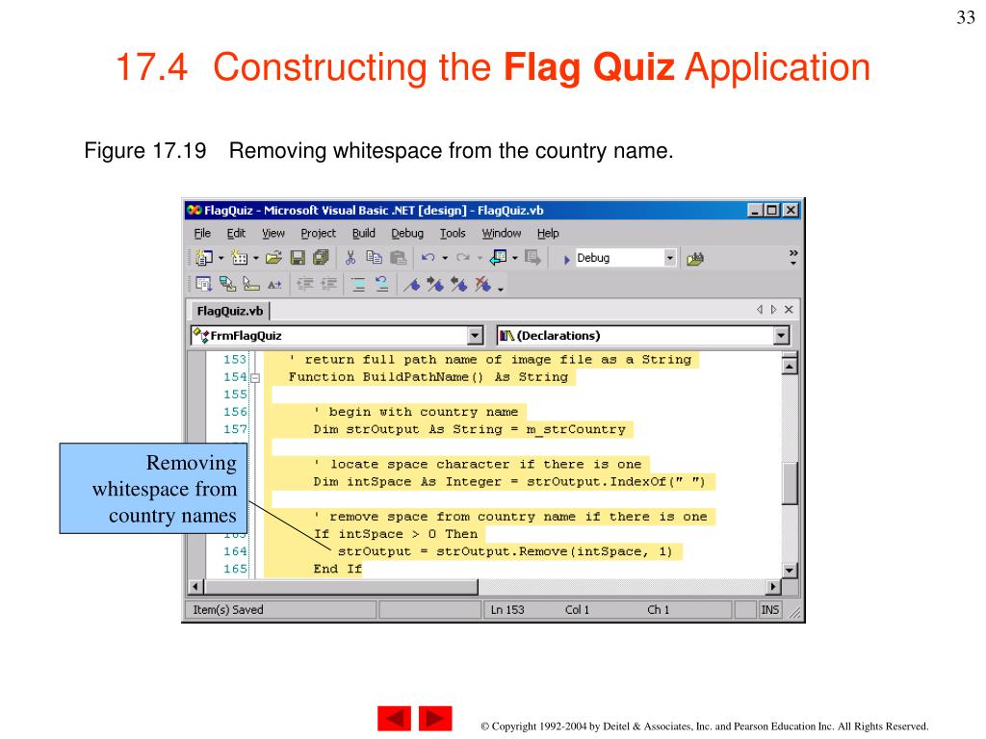
Task: Click the horizontal scrollbar left arrow
Action: tap(195, 587)
